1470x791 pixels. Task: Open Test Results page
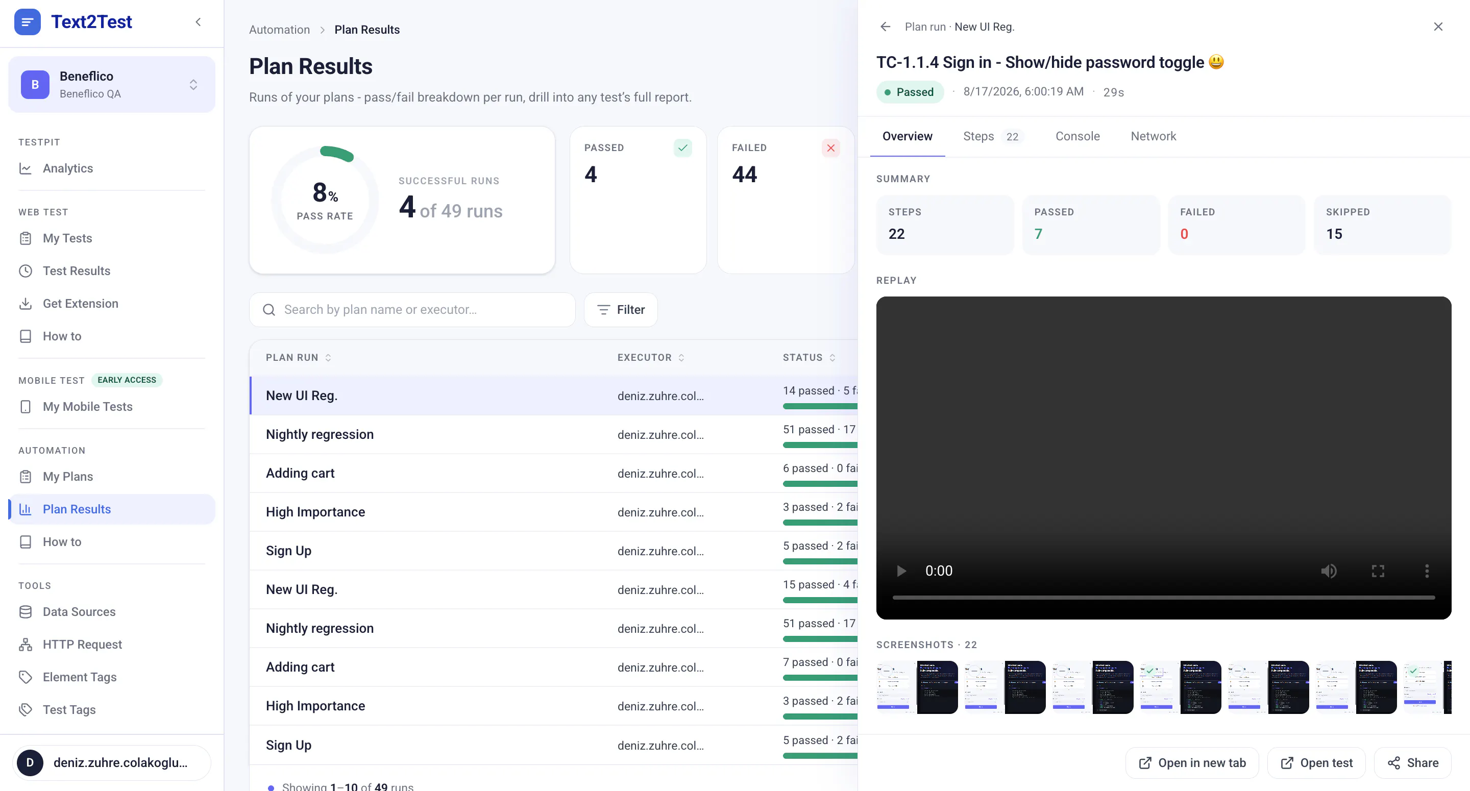tap(112, 271)
